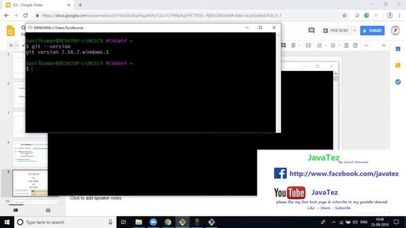The width and height of the screenshot is (406, 228).
Task: Select the Git - Google Slides browser tab
Action: click(x=38, y=5)
